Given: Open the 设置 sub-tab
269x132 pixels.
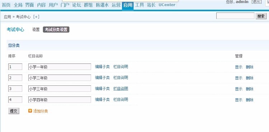Looking at the screenshot, I should pos(36,29).
